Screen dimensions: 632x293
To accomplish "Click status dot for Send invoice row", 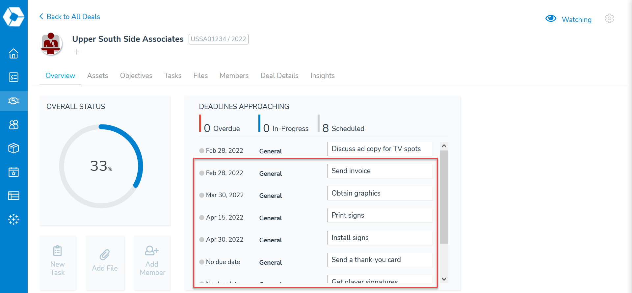I will pyautogui.click(x=202, y=173).
